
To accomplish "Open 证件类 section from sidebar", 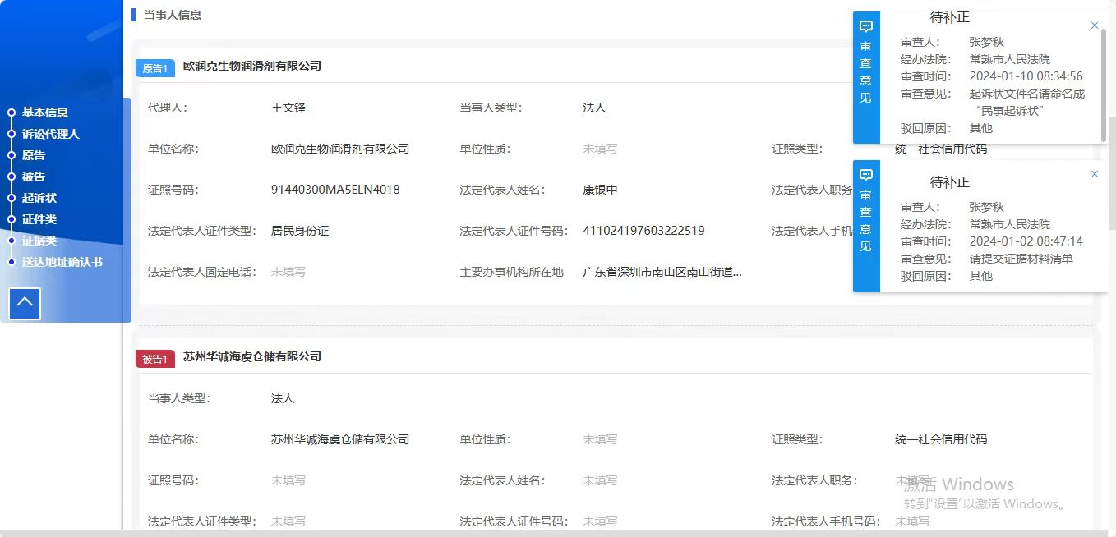I will [x=39, y=219].
